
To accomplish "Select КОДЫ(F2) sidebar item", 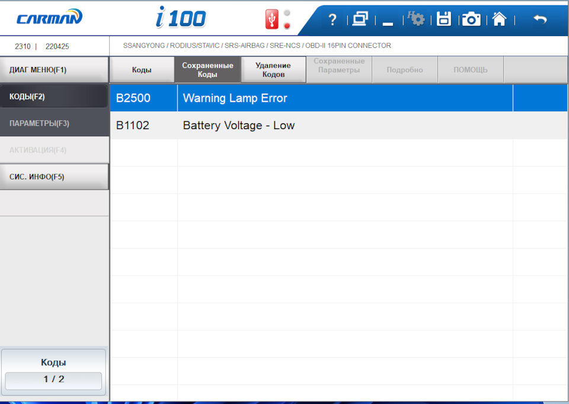I will coord(54,97).
